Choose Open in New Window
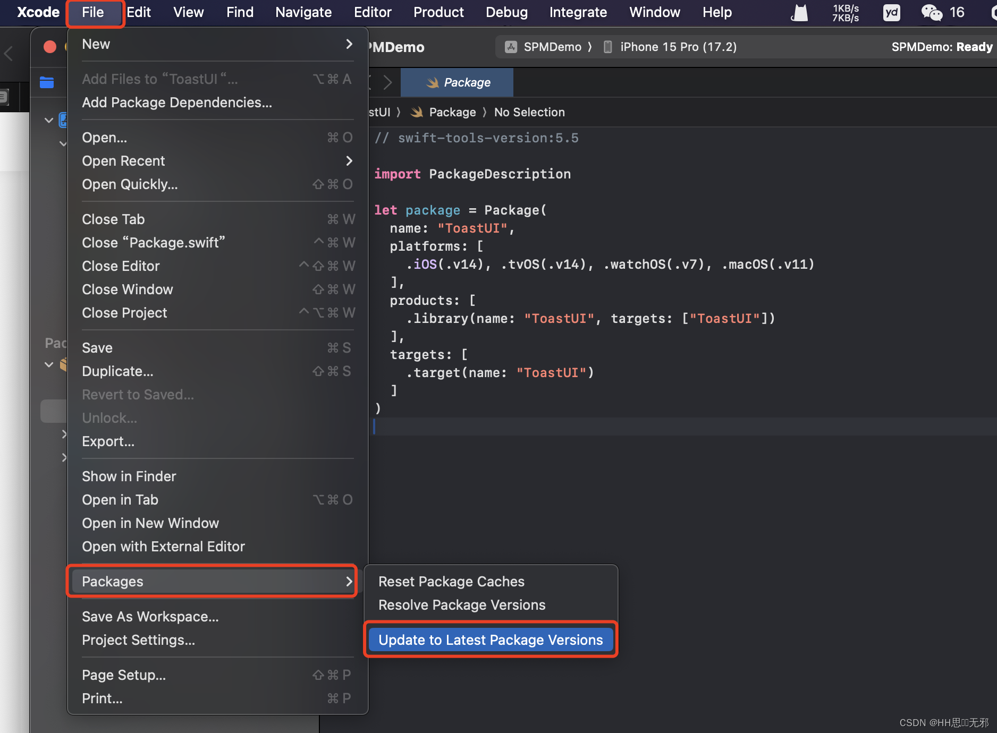This screenshot has width=997, height=733. 218,523
